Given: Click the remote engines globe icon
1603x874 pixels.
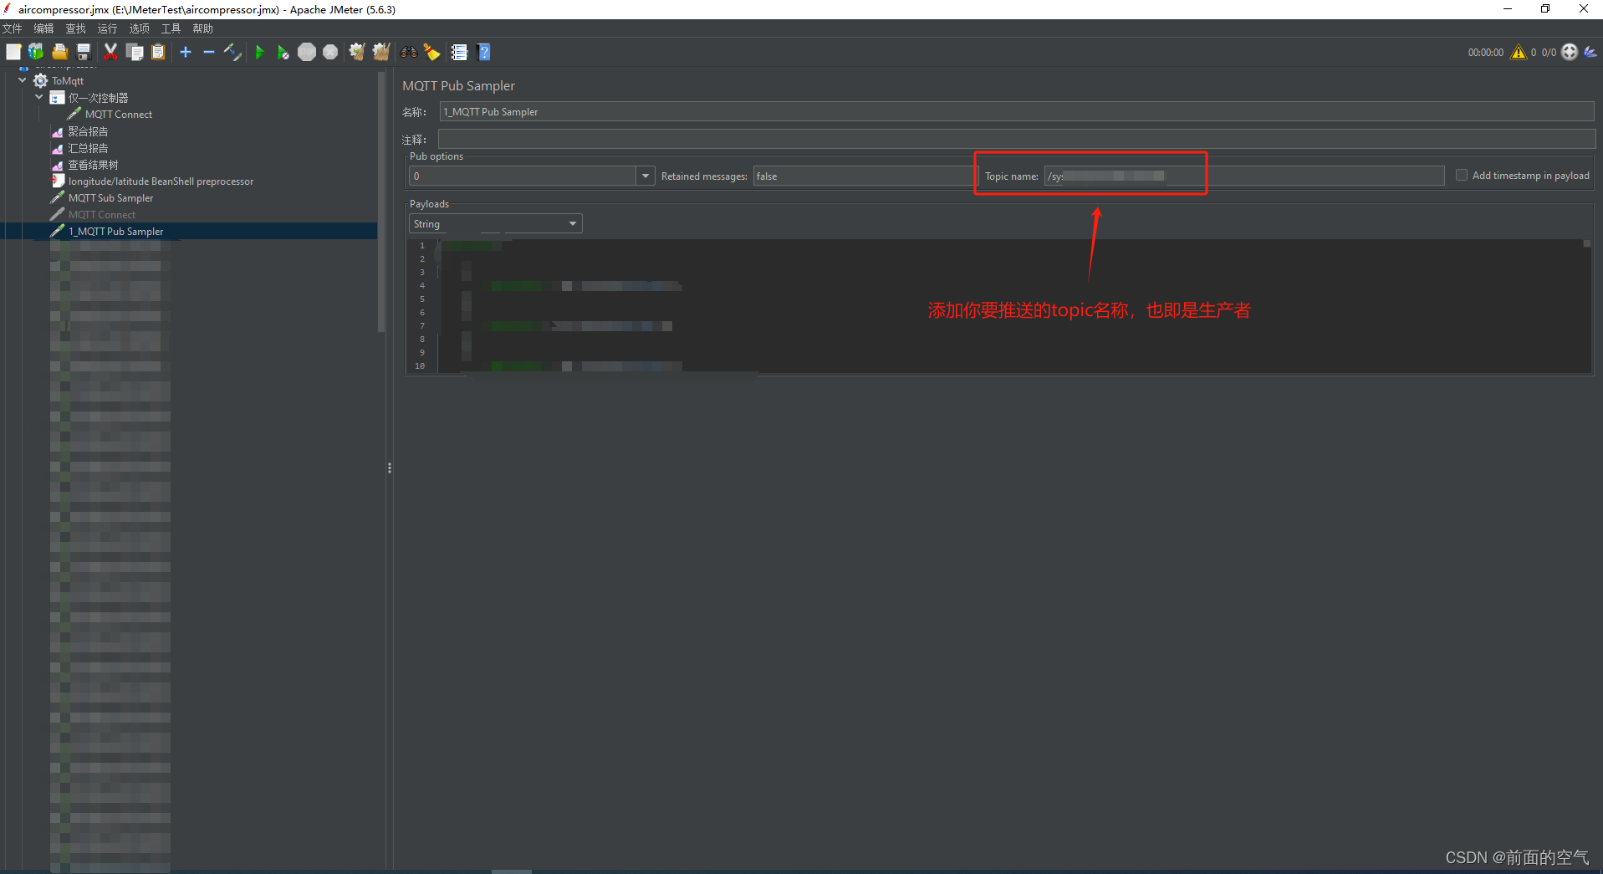Looking at the screenshot, I should point(1570,52).
